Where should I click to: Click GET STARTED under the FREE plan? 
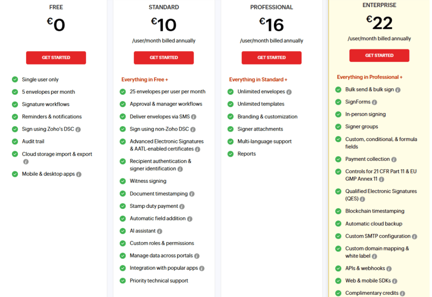point(56,58)
